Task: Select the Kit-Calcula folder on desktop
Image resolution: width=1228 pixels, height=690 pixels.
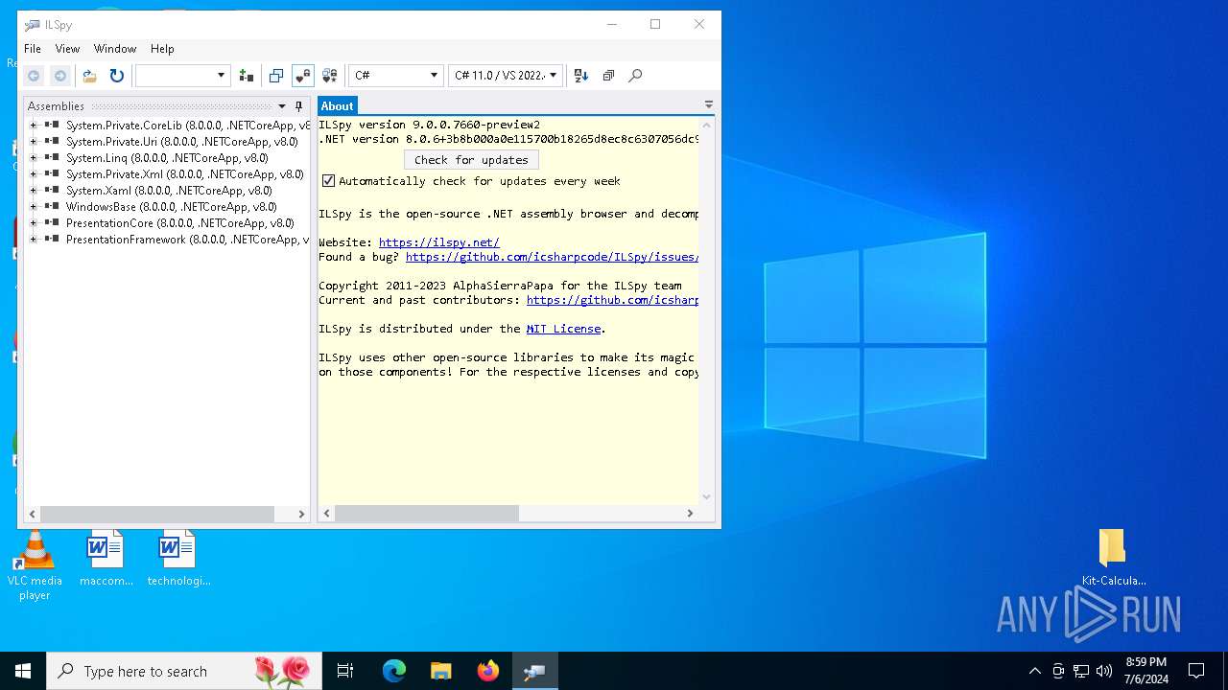Action: (1113, 558)
